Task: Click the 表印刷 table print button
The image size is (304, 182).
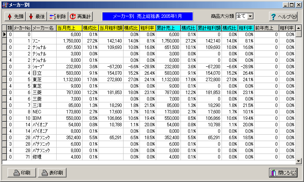Action: tap(52, 173)
